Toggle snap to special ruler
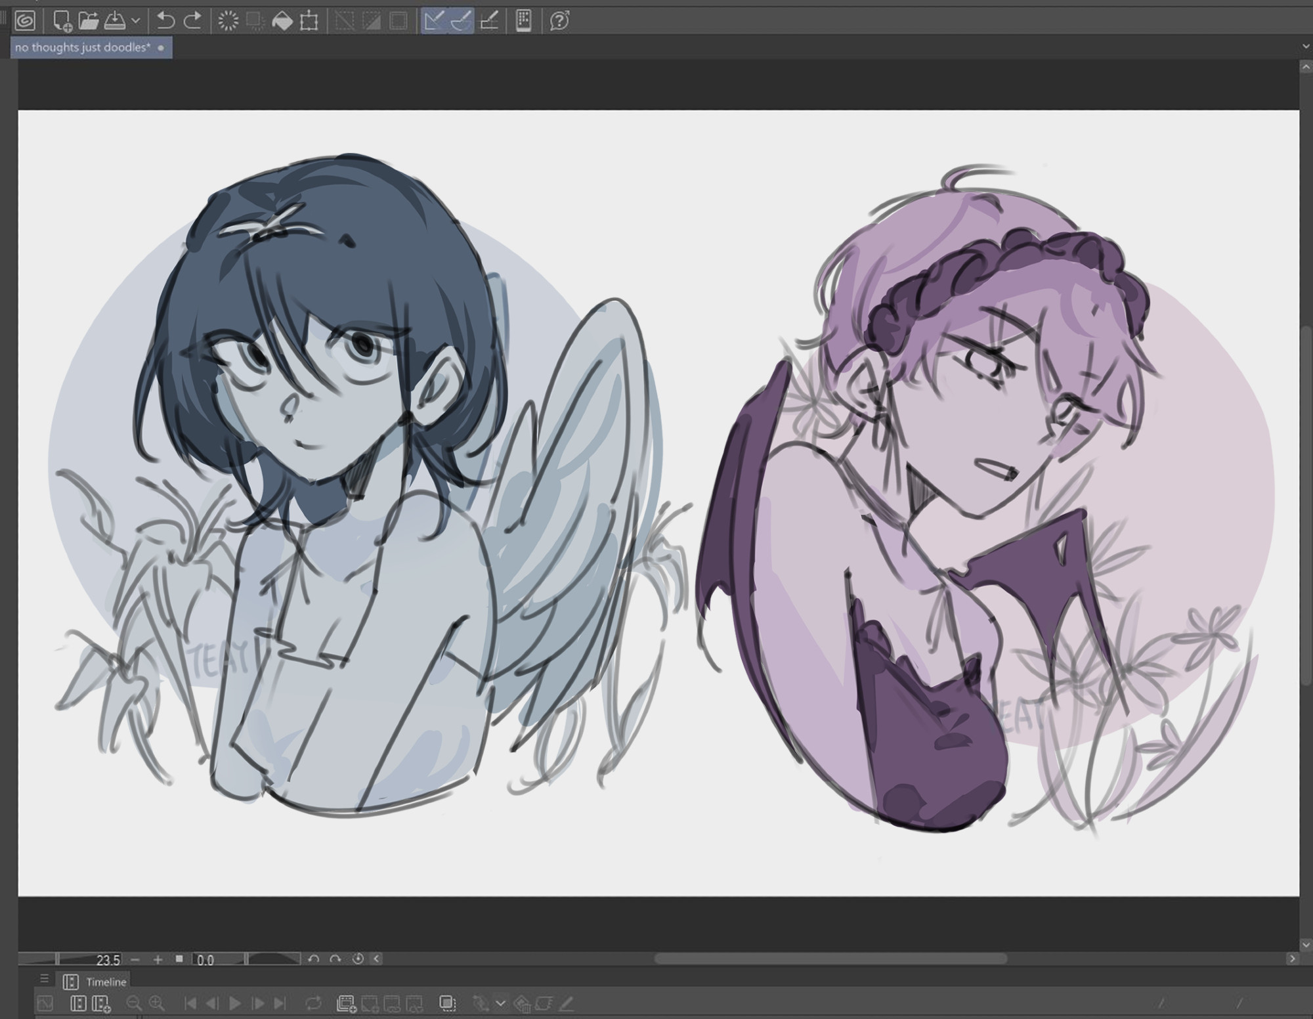 pyautogui.click(x=461, y=21)
